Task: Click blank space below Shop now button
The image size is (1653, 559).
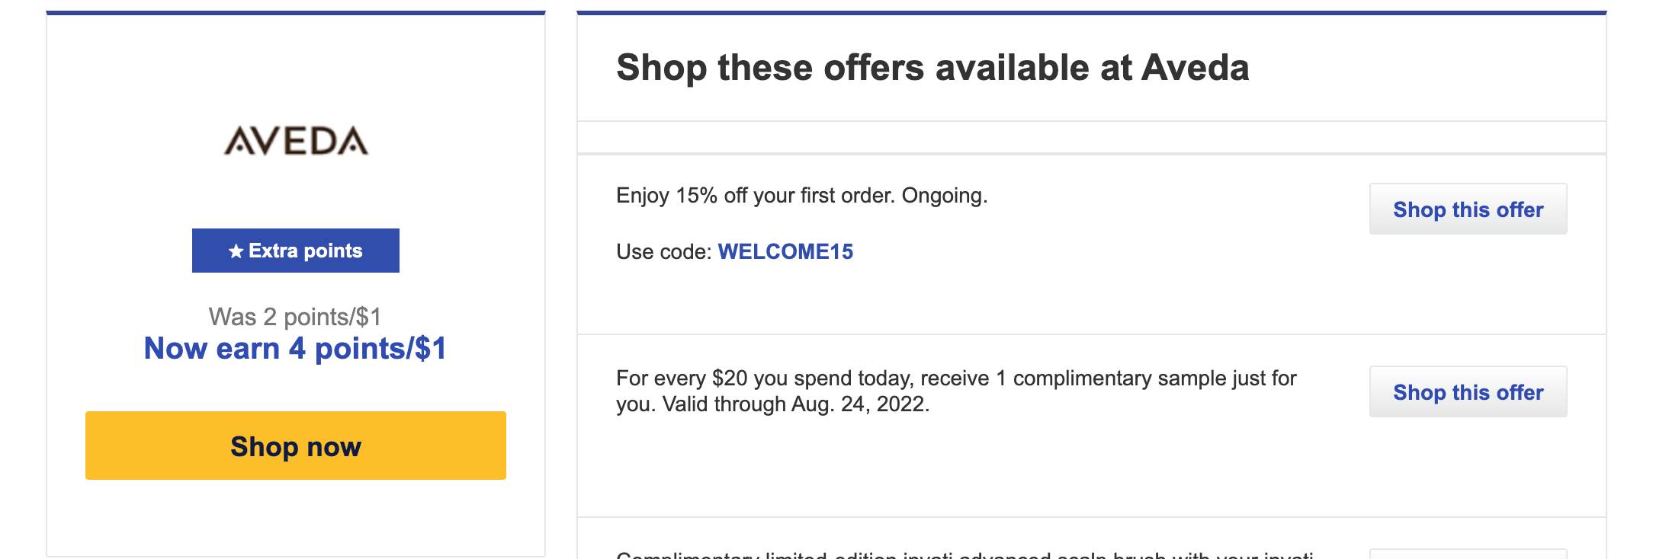Action: tap(296, 518)
